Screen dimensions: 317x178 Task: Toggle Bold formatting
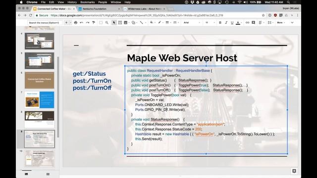[x=220, y=23]
